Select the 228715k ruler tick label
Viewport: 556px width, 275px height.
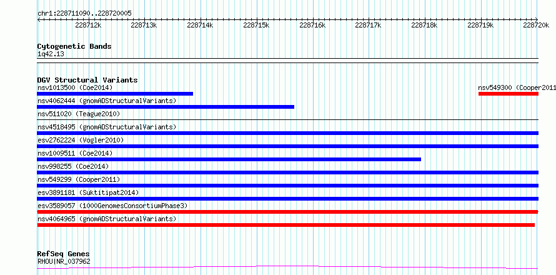(x=256, y=25)
